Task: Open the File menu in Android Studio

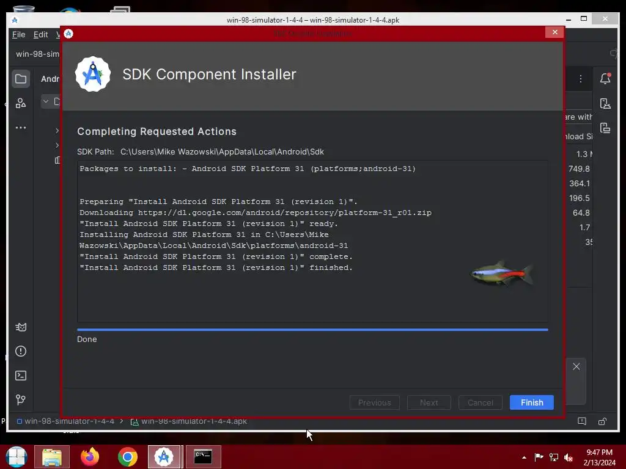Action: [18, 34]
